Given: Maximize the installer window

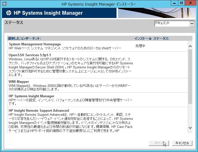Looking at the screenshot, I should (x=181, y=3).
